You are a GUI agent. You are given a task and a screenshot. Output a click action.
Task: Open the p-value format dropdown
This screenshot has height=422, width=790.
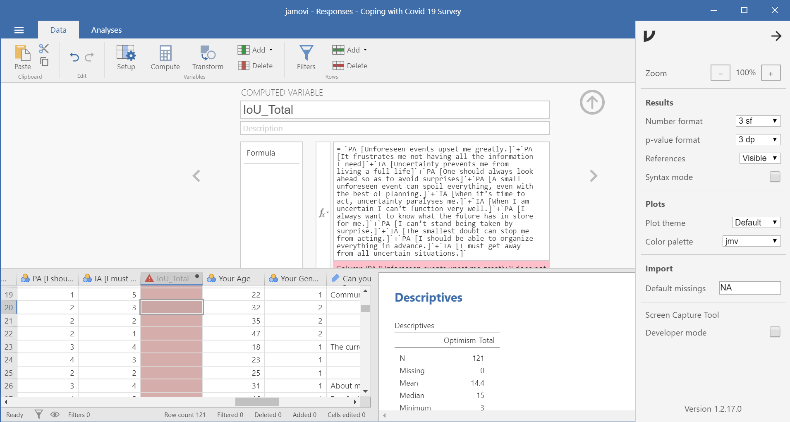click(758, 139)
